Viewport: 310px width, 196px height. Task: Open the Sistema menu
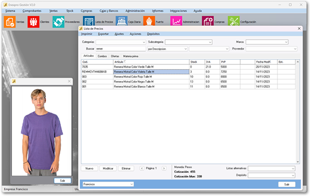point(10,11)
